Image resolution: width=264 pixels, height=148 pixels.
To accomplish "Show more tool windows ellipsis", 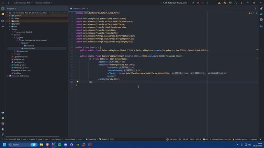I will (x=3, y=26).
